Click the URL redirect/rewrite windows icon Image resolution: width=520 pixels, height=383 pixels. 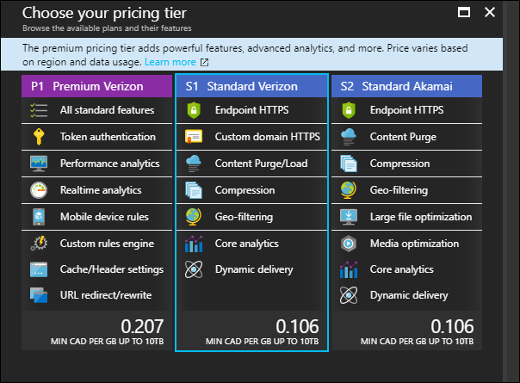39,295
